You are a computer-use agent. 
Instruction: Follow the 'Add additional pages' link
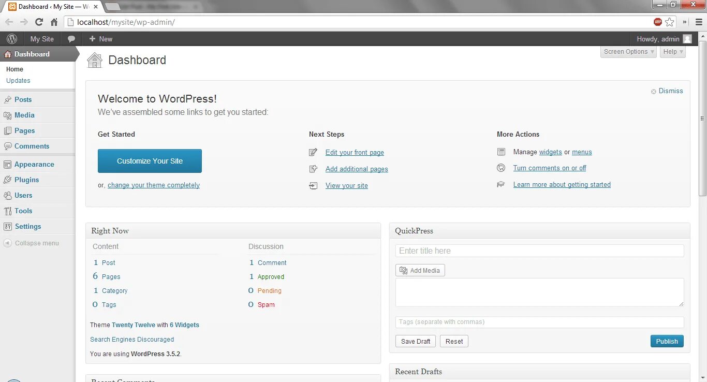357,169
